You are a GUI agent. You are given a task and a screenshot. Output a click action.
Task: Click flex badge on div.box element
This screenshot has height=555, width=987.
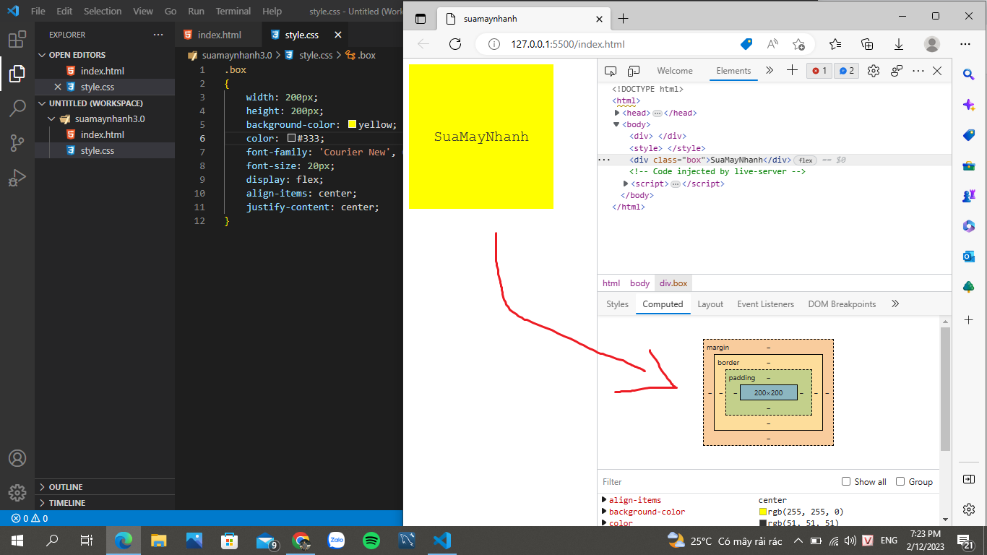click(805, 160)
